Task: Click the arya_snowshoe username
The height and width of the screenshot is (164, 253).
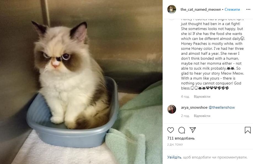Action: (194, 108)
